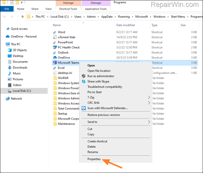Click the Microsoft Teams icon
This screenshot has width=203, height=173.
click(x=55, y=63)
